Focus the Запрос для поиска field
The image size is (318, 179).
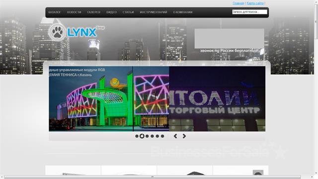249,12
